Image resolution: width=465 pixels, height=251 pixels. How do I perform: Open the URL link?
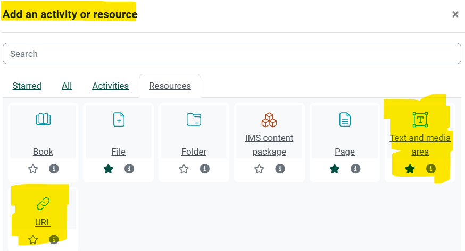point(43,222)
